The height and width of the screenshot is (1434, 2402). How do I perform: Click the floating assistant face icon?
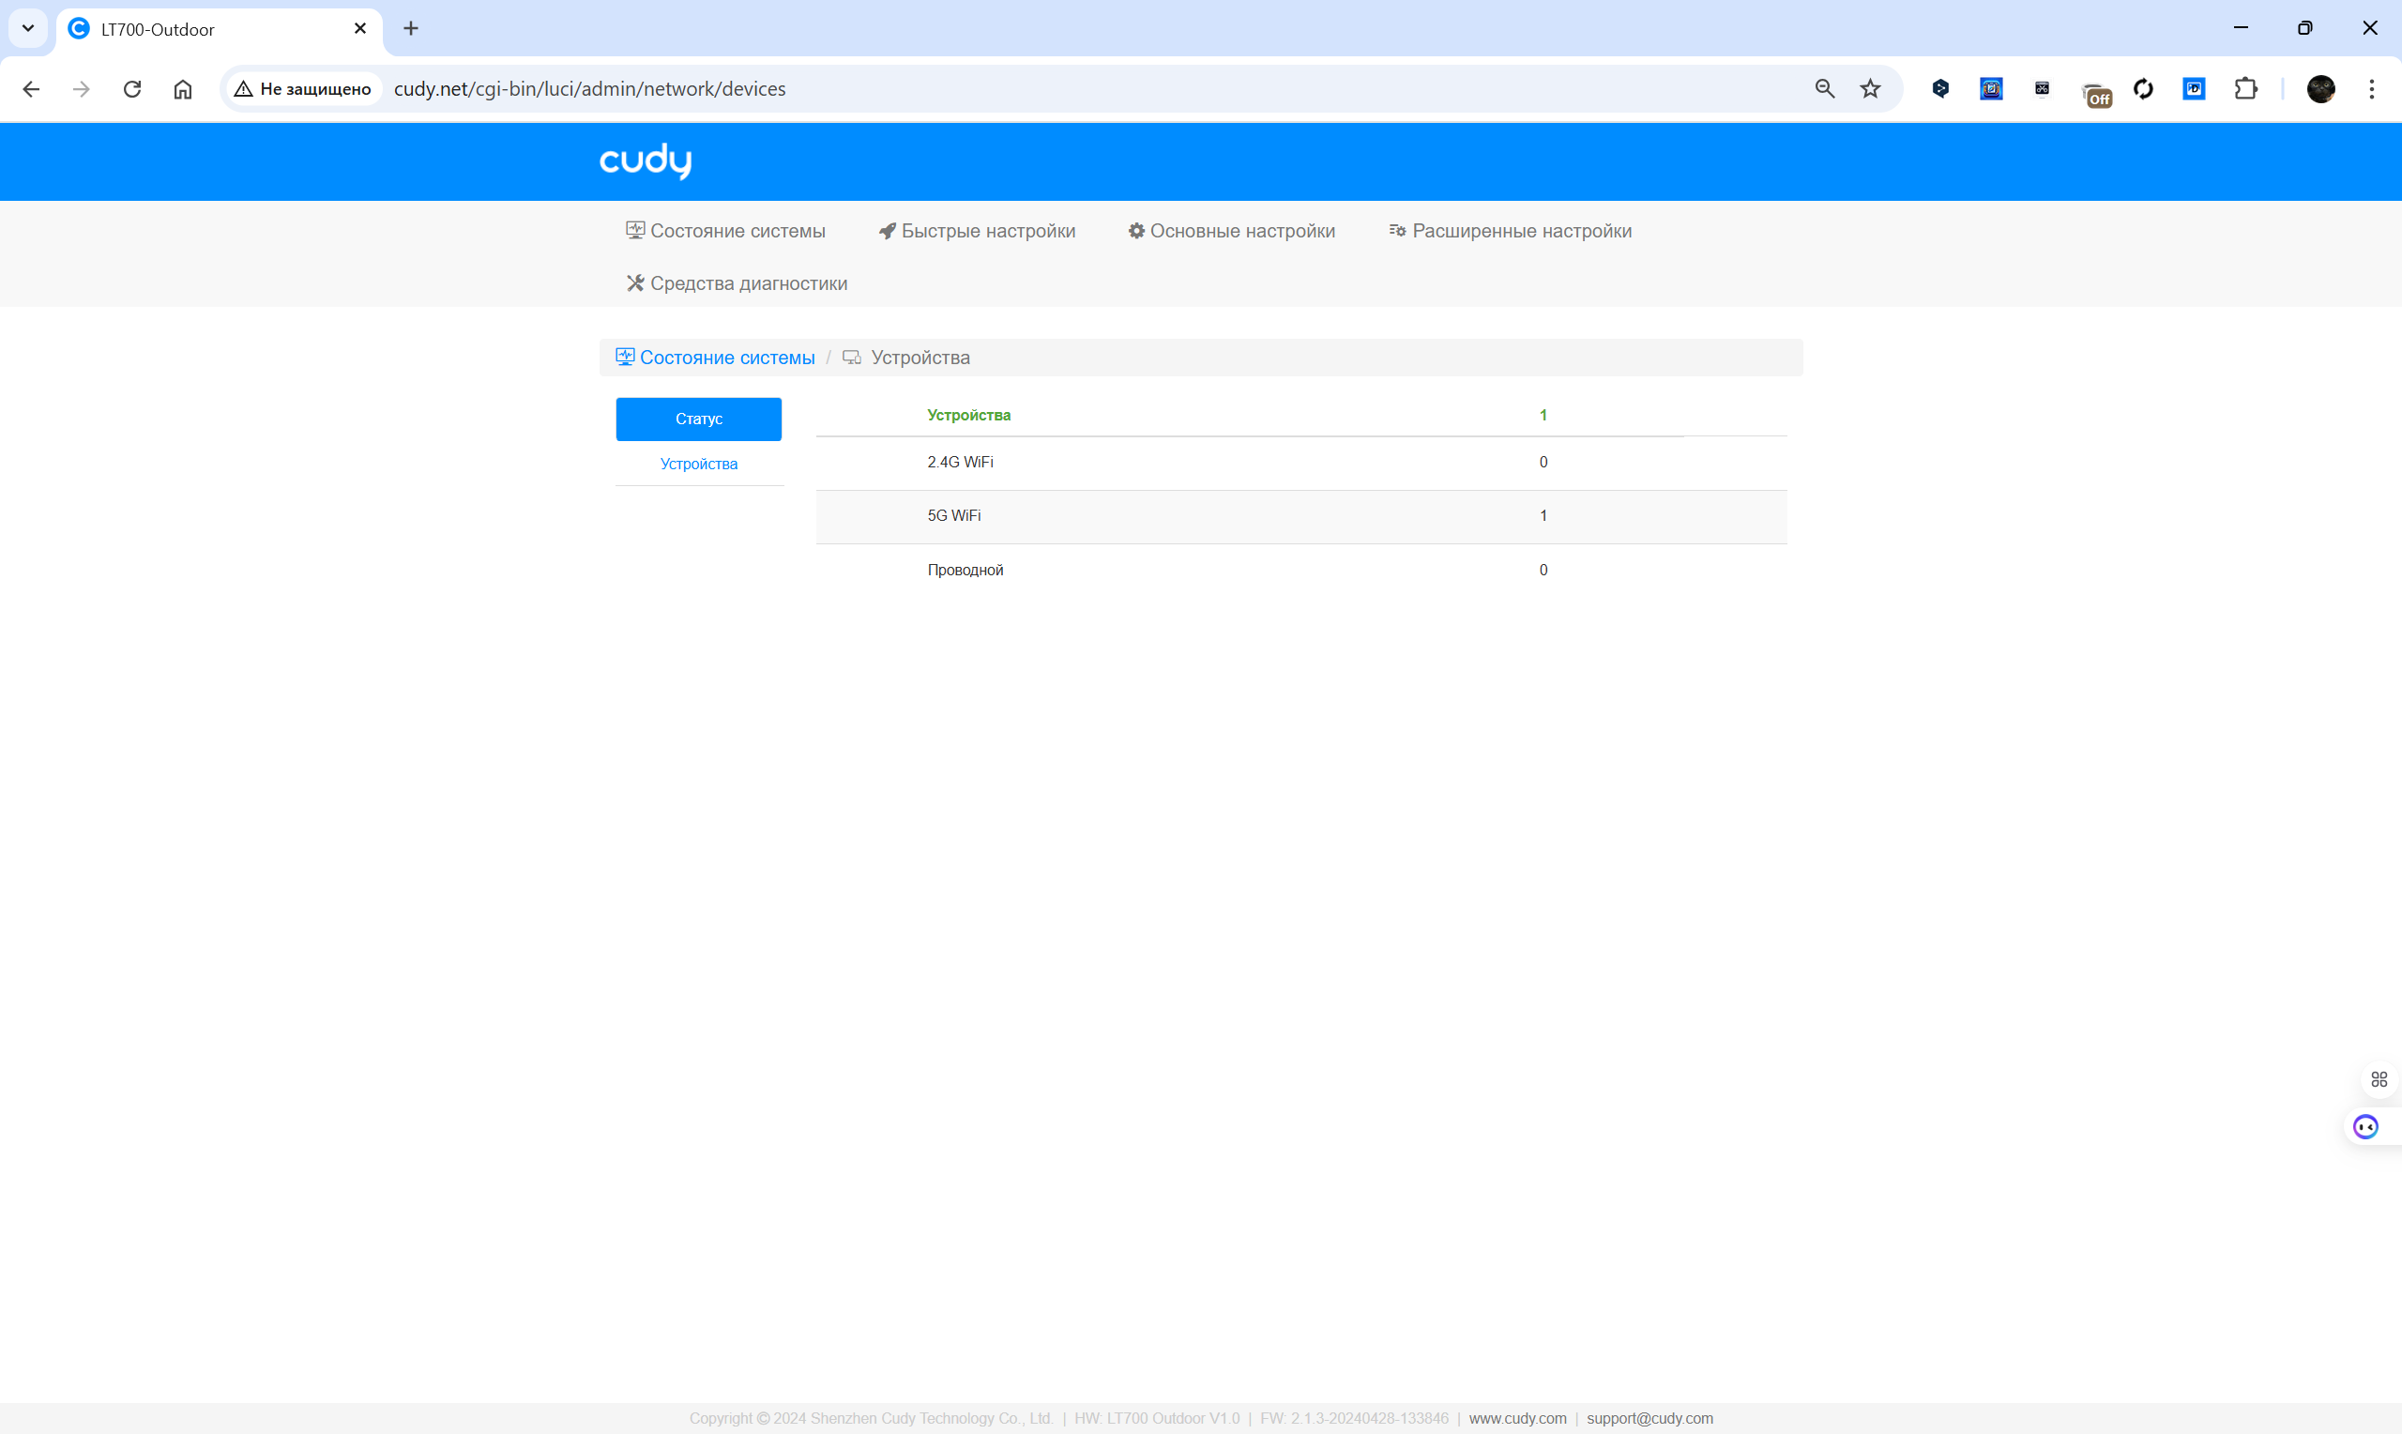(2365, 1127)
